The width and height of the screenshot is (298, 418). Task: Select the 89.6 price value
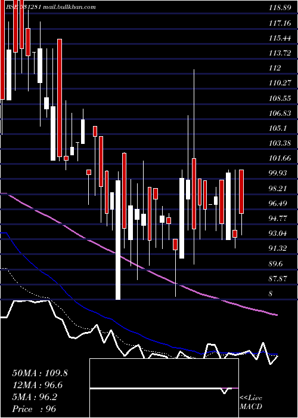(277, 264)
